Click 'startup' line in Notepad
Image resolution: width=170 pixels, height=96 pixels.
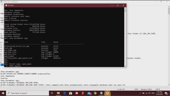click(4, 78)
